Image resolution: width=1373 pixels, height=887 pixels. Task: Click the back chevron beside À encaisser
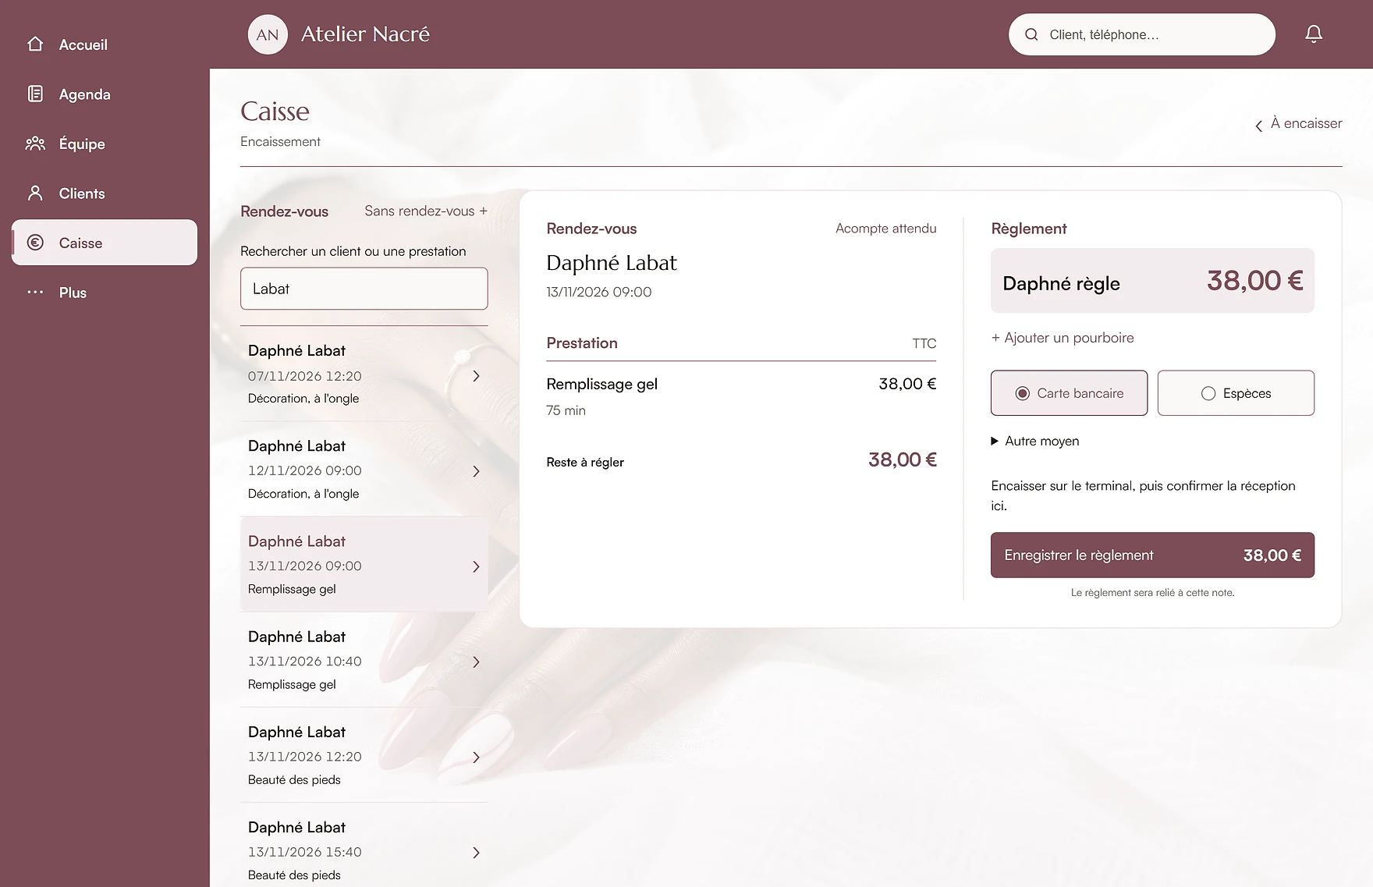[1258, 126]
